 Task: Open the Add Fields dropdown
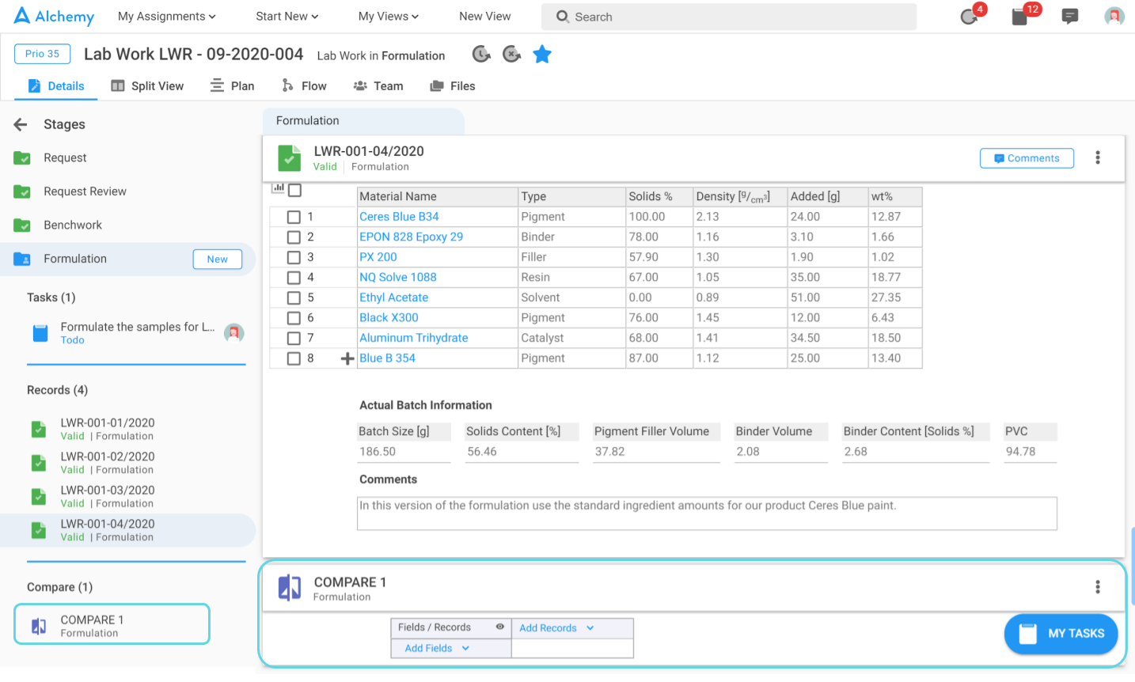click(437, 648)
